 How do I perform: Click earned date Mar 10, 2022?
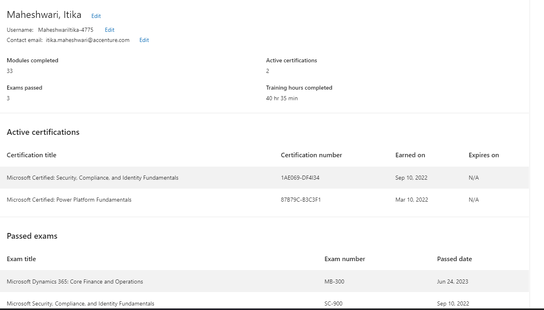pos(412,200)
